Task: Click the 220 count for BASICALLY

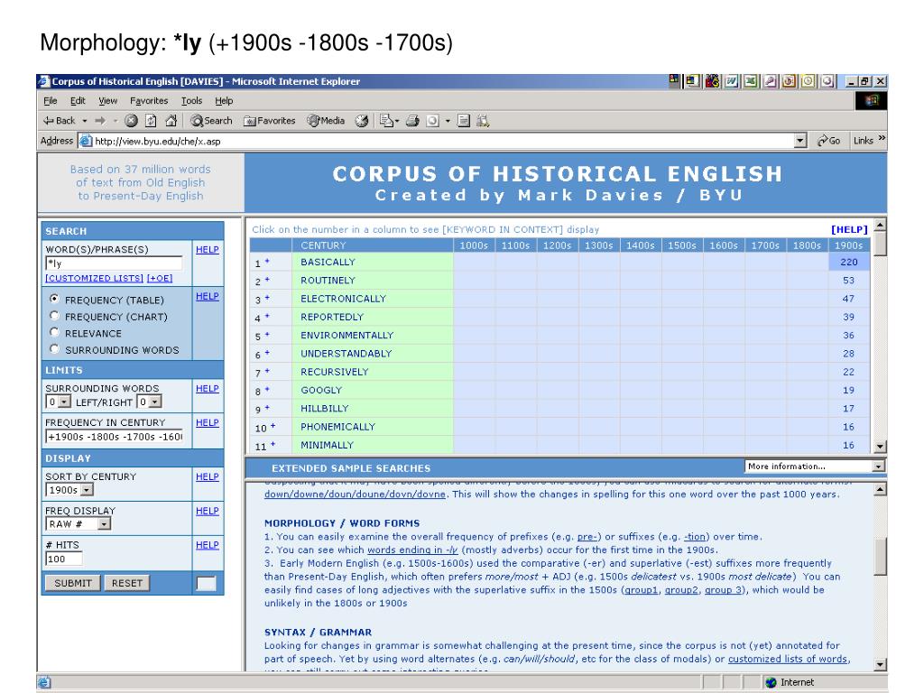Action: (848, 262)
